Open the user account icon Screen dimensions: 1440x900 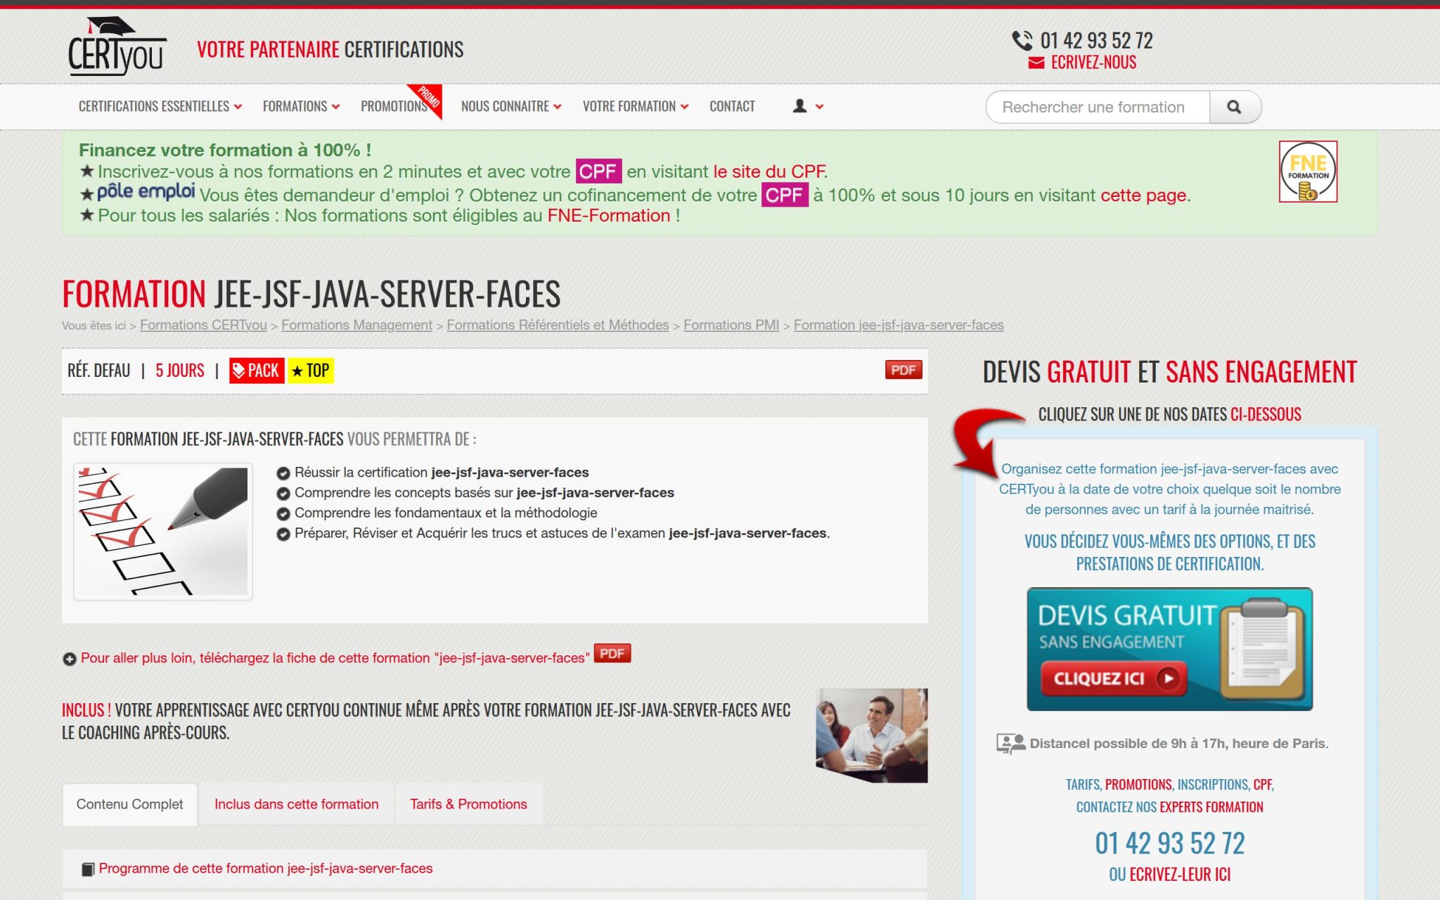799,106
